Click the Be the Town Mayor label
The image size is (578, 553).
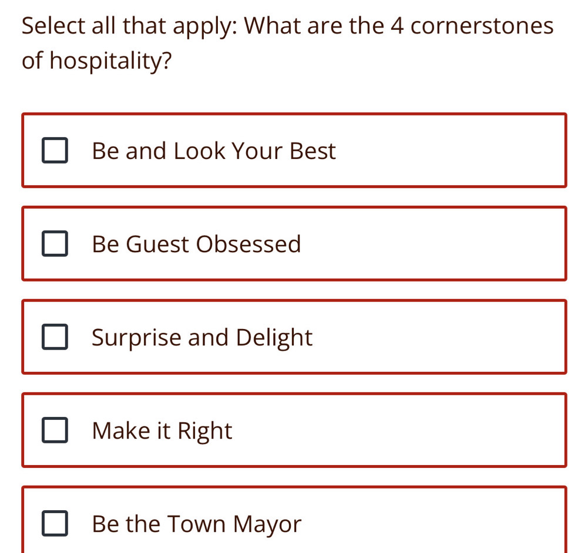click(196, 524)
